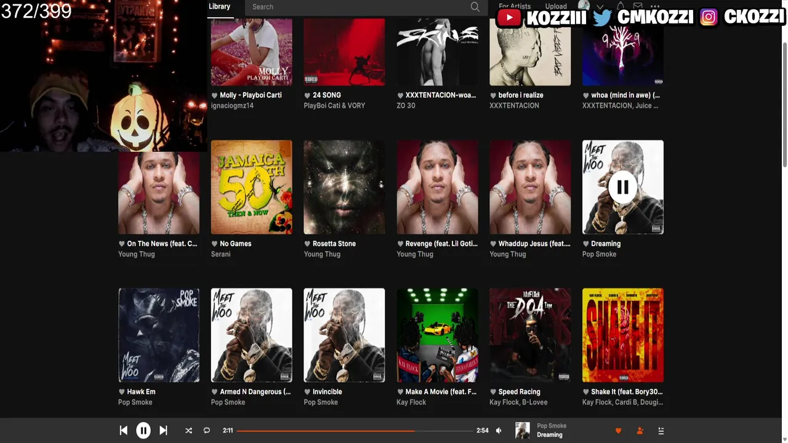
Task: Click the search magnifier icon
Action: (x=475, y=7)
